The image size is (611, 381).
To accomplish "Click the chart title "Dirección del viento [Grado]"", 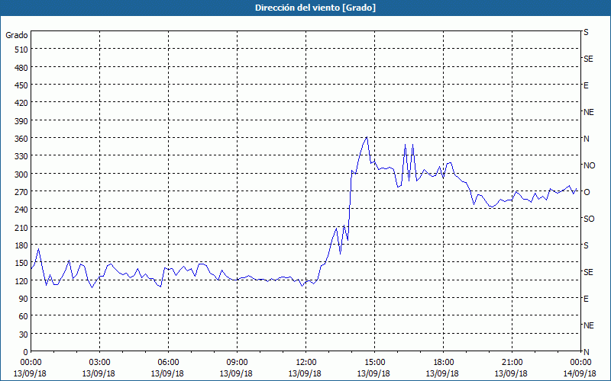I will click(x=315, y=8).
